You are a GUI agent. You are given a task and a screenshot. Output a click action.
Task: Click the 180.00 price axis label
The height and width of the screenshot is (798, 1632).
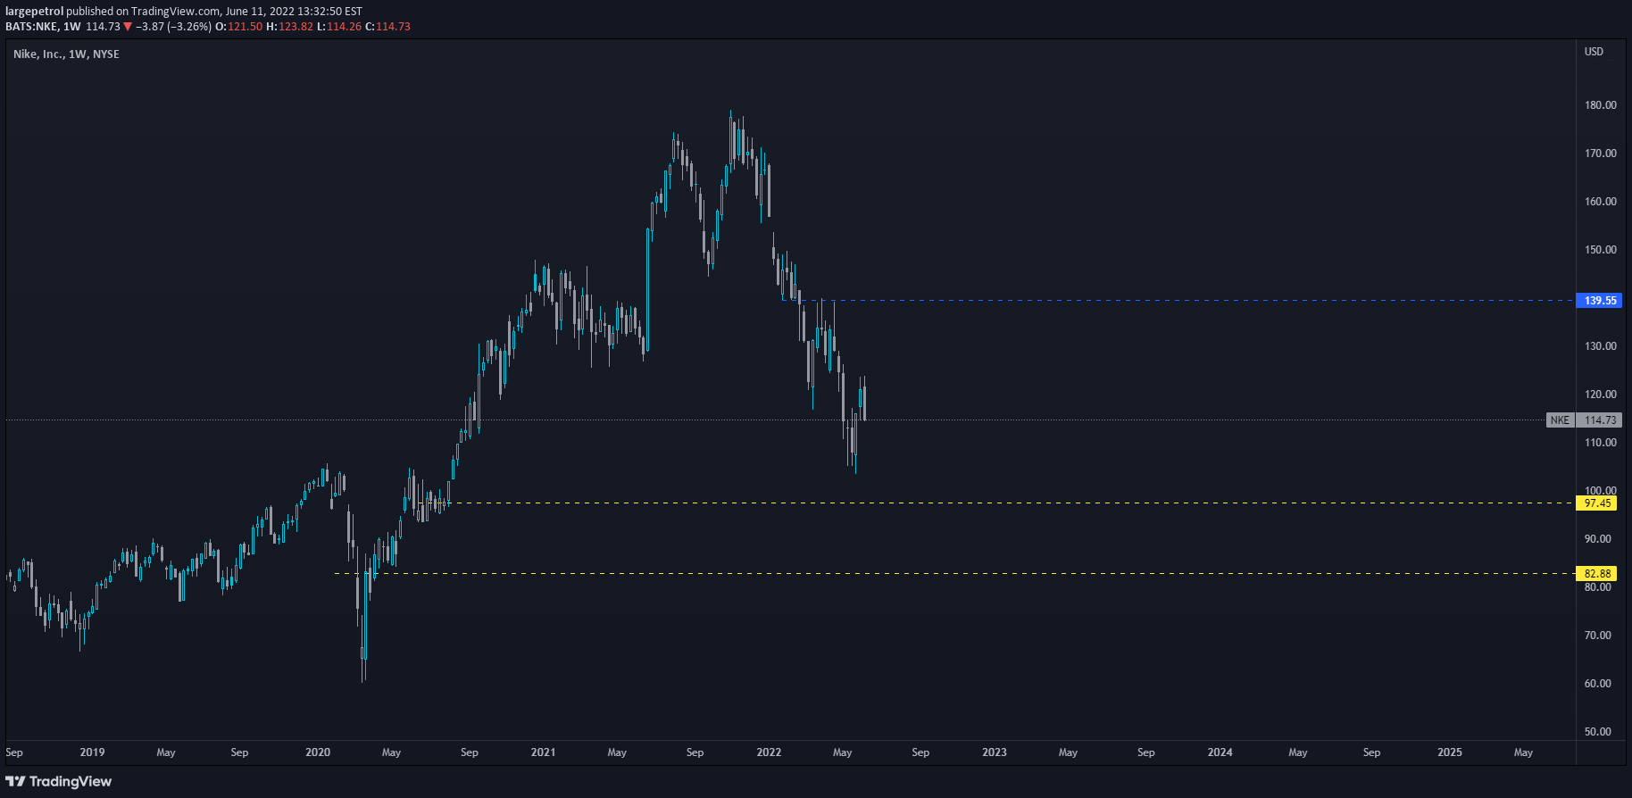1601,105
